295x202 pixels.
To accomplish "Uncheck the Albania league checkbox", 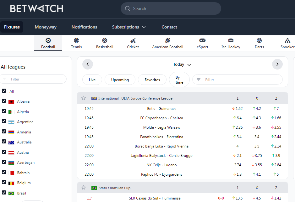I will click(x=4, y=101).
